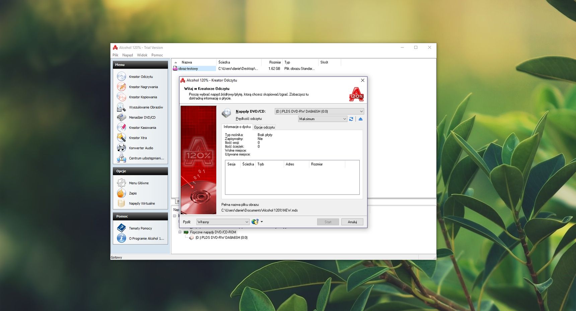
Task: Switch to Informacje o dysku tab
Action: (x=237, y=127)
